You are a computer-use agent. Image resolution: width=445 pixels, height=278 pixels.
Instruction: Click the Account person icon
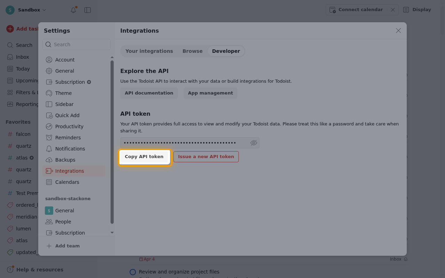(49, 60)
